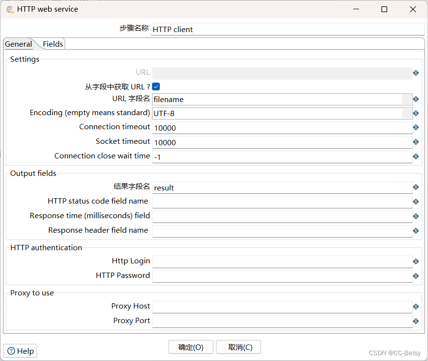
Task: Switch to the Fields tab
Action: tap(52, 44)
